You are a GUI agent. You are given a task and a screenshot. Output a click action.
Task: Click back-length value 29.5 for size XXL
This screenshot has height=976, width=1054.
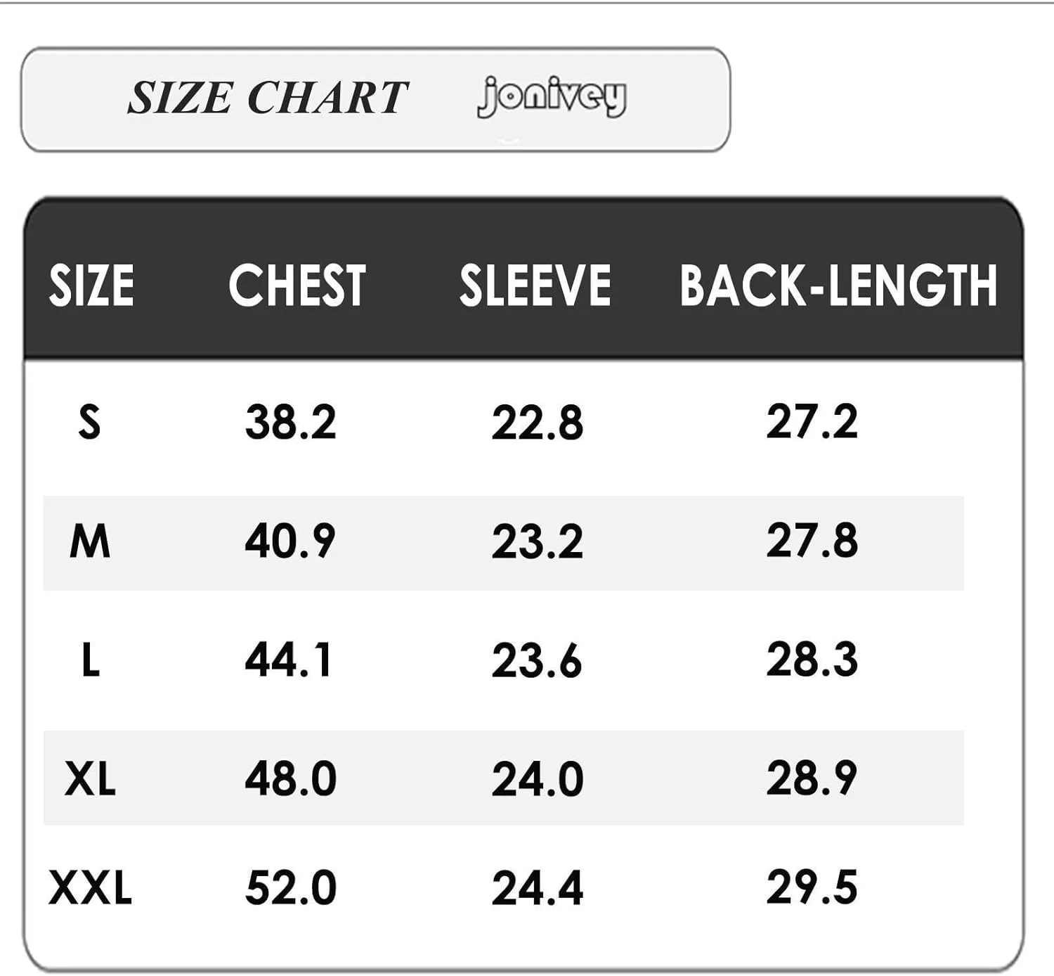pos(812,887)
